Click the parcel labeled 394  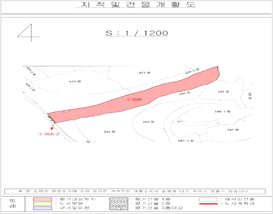tap(148, 122)
